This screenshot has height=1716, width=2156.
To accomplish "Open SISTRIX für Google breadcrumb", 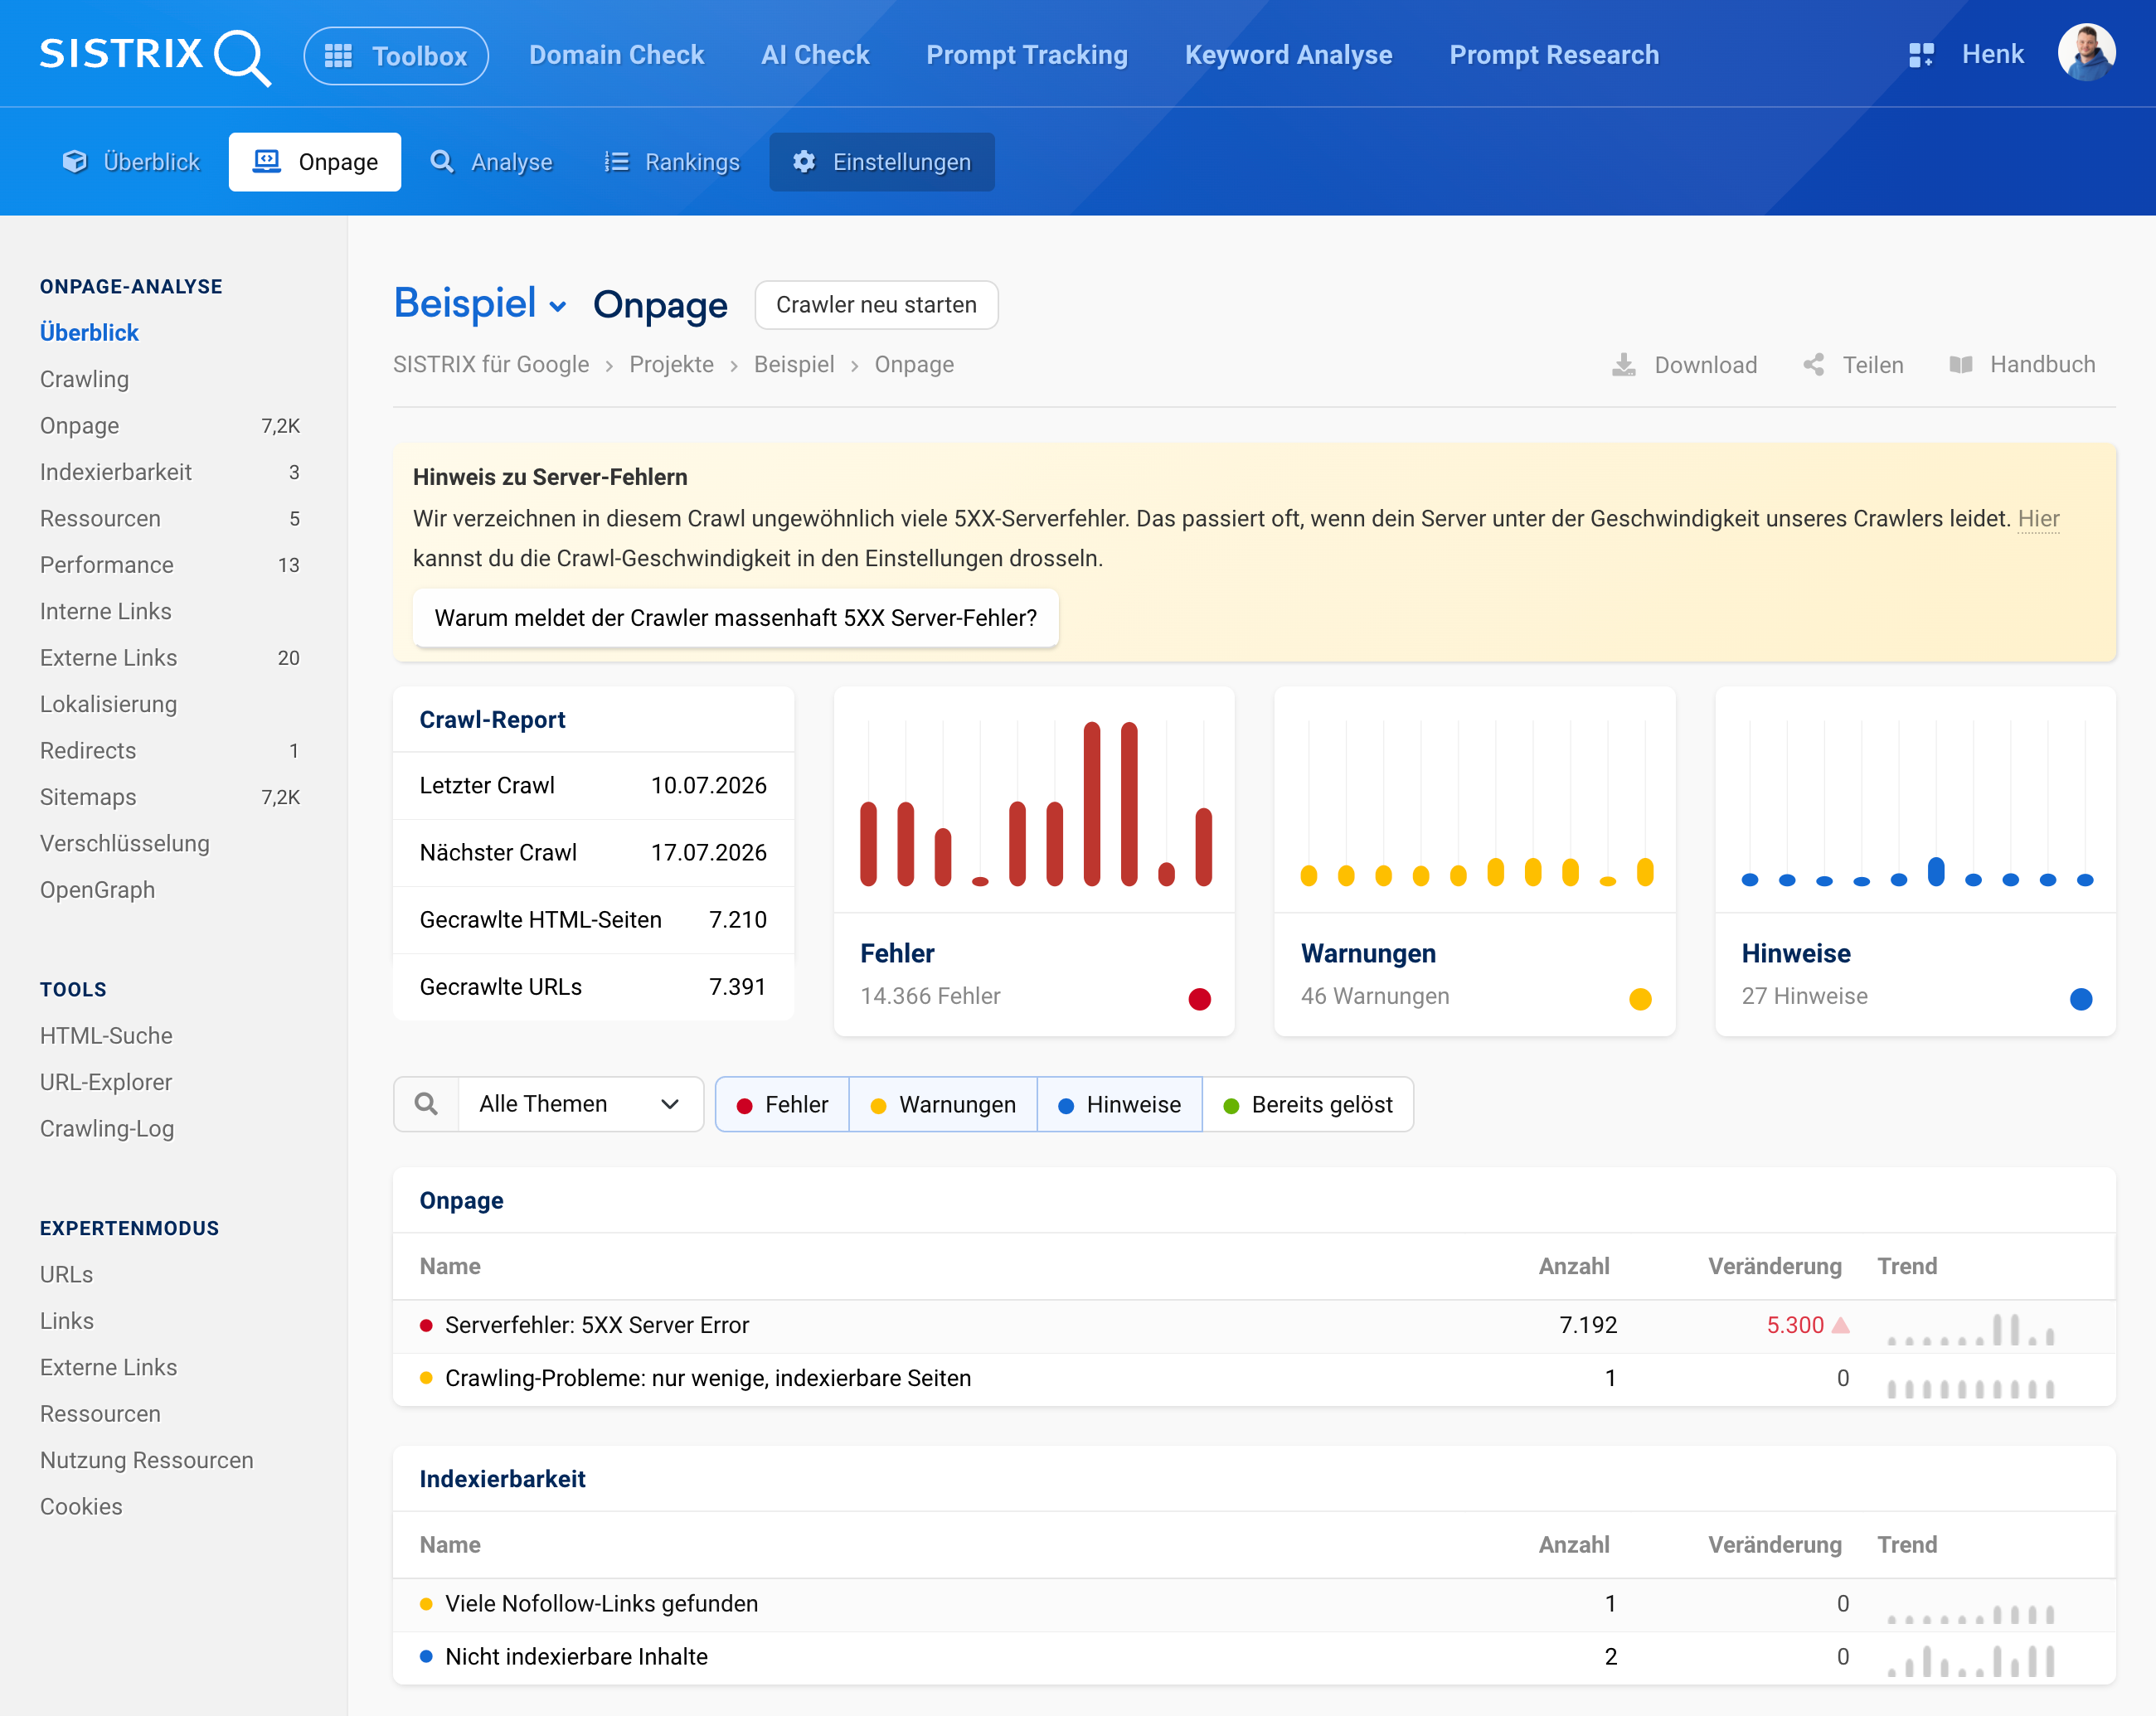I will (491, 365).
